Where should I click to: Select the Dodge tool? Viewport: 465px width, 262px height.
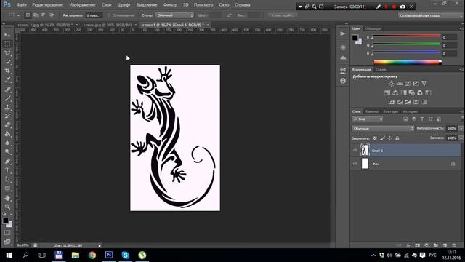pyautogui.click(x=7, y=152)
